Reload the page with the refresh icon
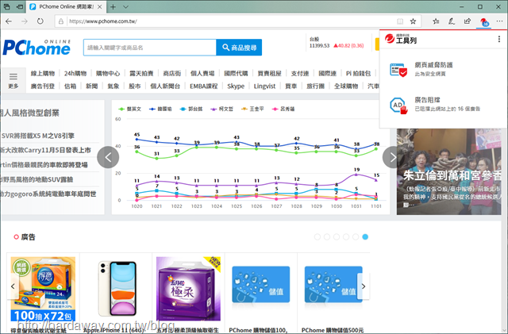 40,21
